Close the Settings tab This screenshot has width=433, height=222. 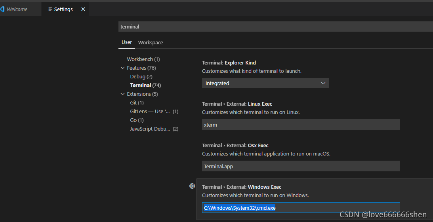point(83,9)
